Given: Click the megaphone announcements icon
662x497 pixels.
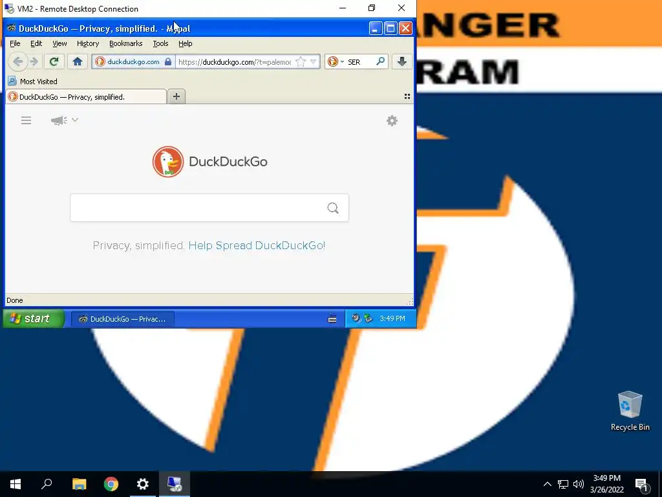Looking at the screenshot, I should click(59, 120).
